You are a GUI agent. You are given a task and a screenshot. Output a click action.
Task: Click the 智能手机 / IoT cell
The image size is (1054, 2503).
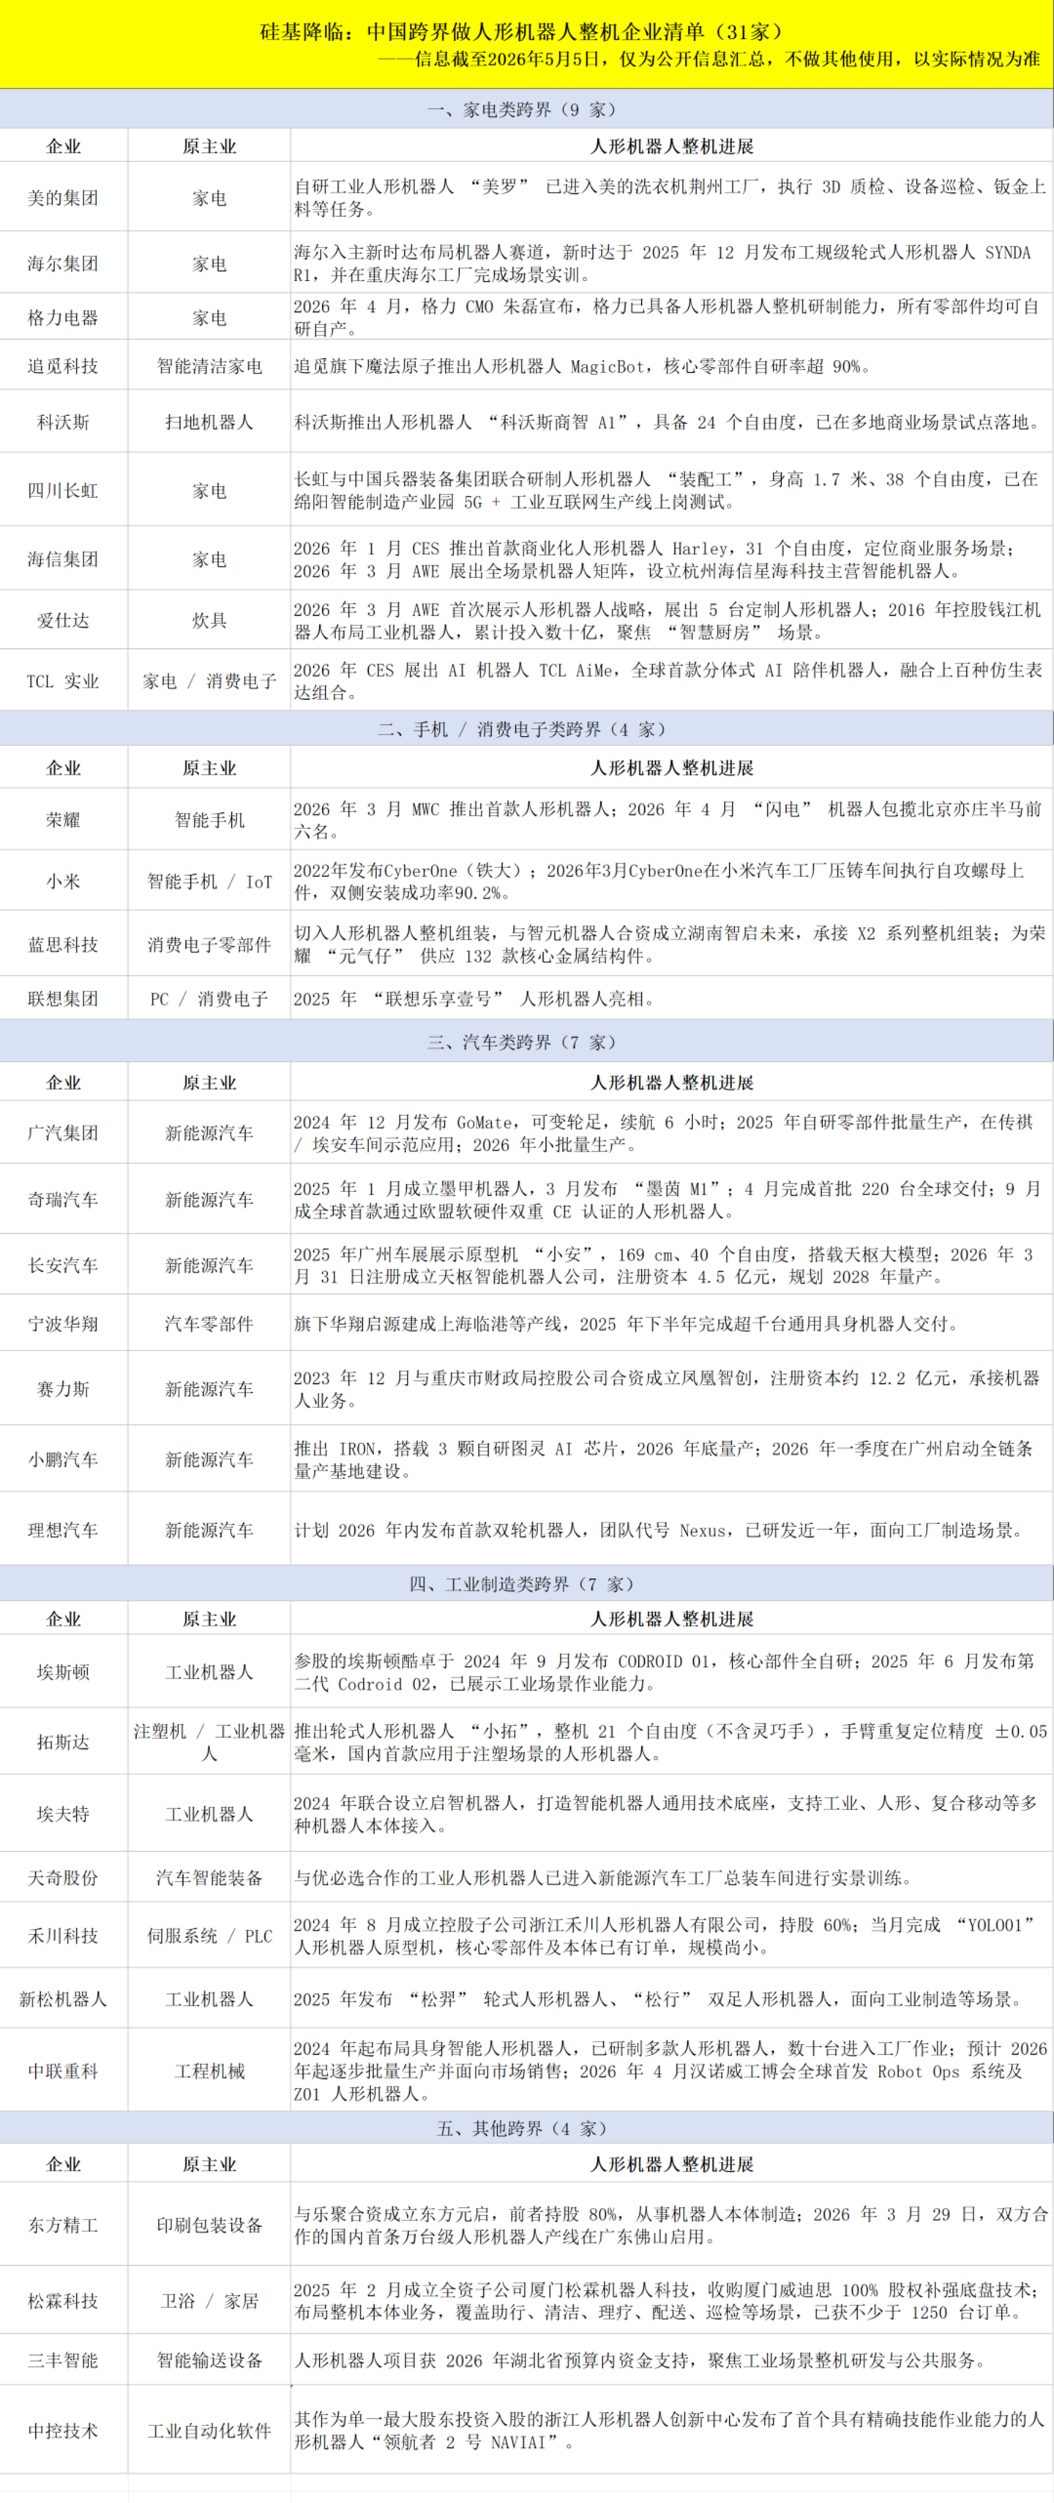tap(209, 881)
